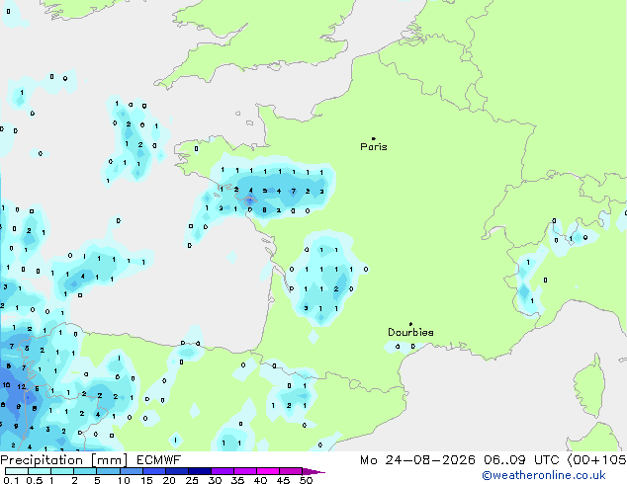The width and height of the screenshot is (627, 484).
Task: Click the ECMWF model label
Action: 159,460
